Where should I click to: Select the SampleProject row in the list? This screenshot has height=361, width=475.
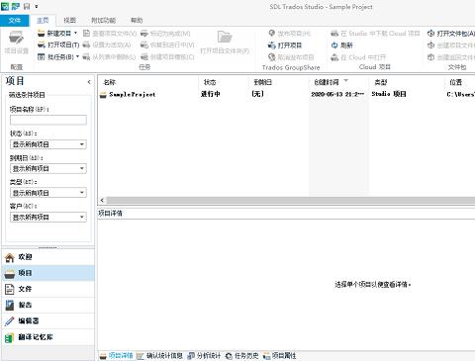(287, 94)
